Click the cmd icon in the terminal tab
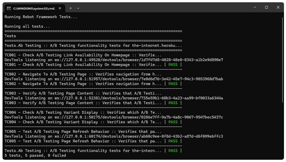The image size is (286, 162). pyautogui.click(x=9, y=8)
